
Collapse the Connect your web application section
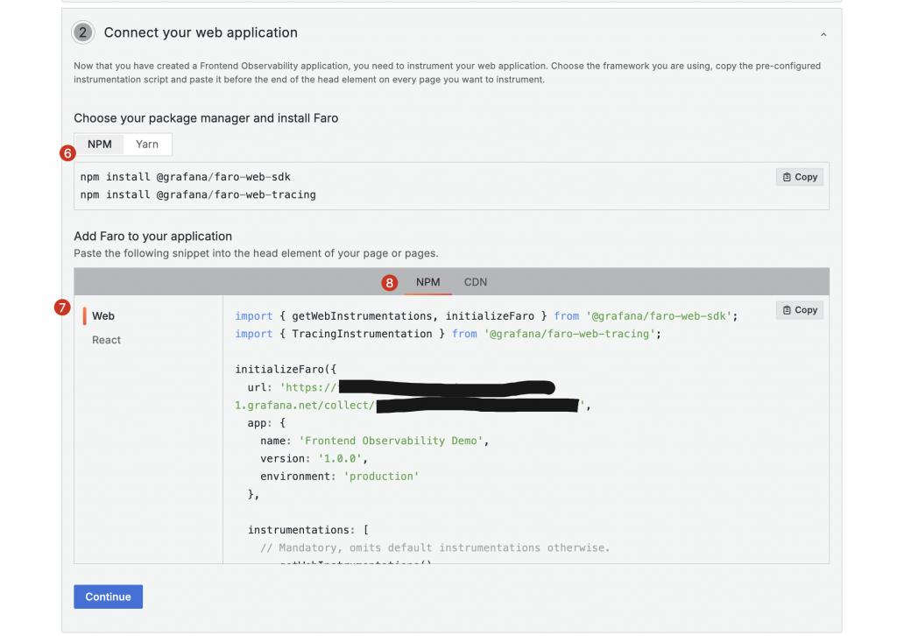823,35
